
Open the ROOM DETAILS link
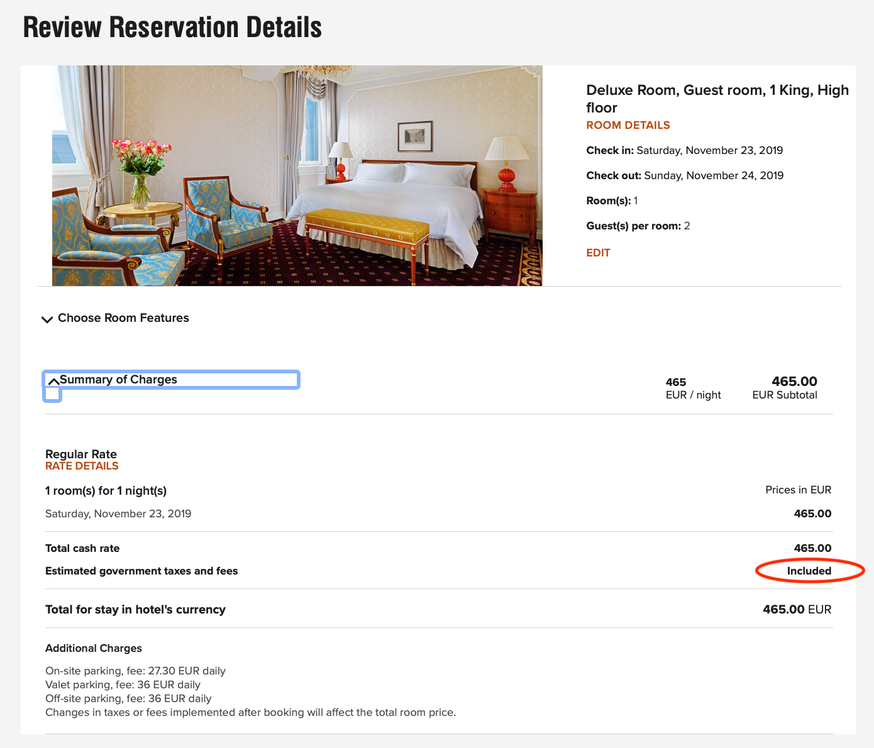click(628, 125)
